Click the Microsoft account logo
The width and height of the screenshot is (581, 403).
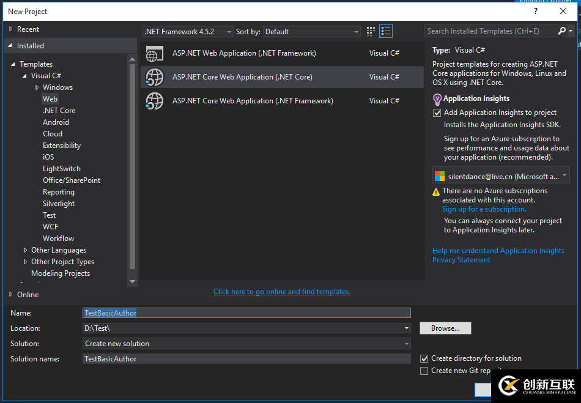[x=440, y=176]
